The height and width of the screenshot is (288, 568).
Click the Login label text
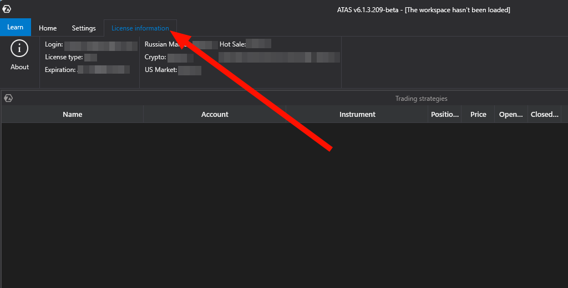54,44
